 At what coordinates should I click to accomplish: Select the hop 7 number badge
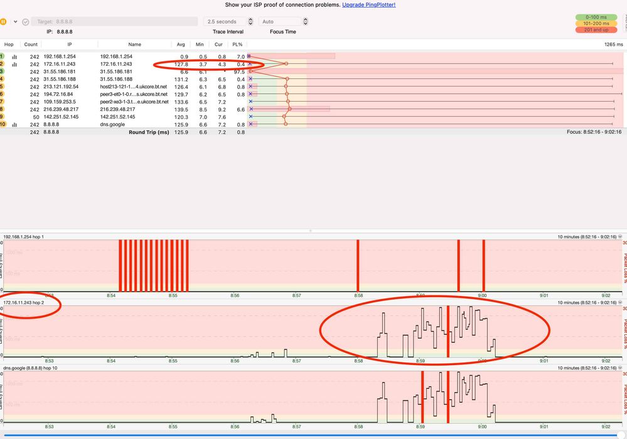[x=2, y=102]
